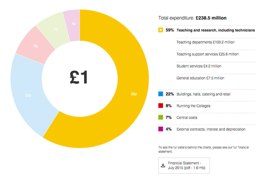Image resolution: width=264 pixels, height=182 pixels.
Task: Expand the Buildings, halls, catering and retail row
Action: (203, 94)
